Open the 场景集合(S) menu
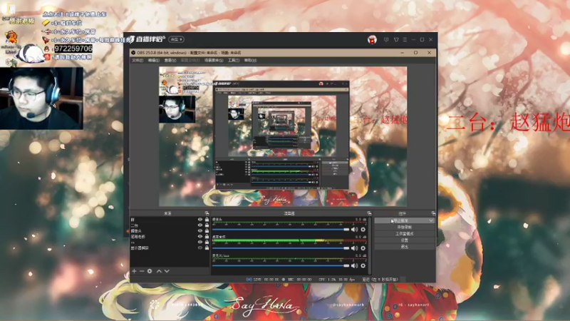Viewport: 570px width, 321px height. (x=214, y=61)
